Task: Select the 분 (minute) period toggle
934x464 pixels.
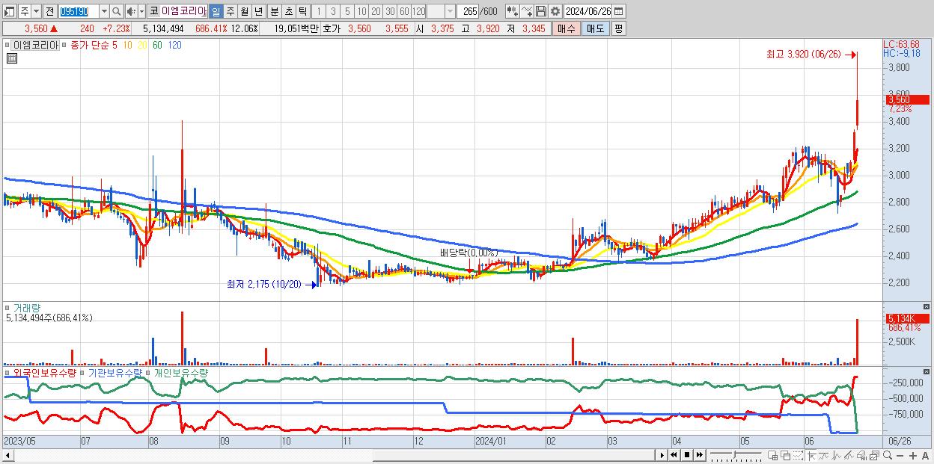Action: (274, 11)
